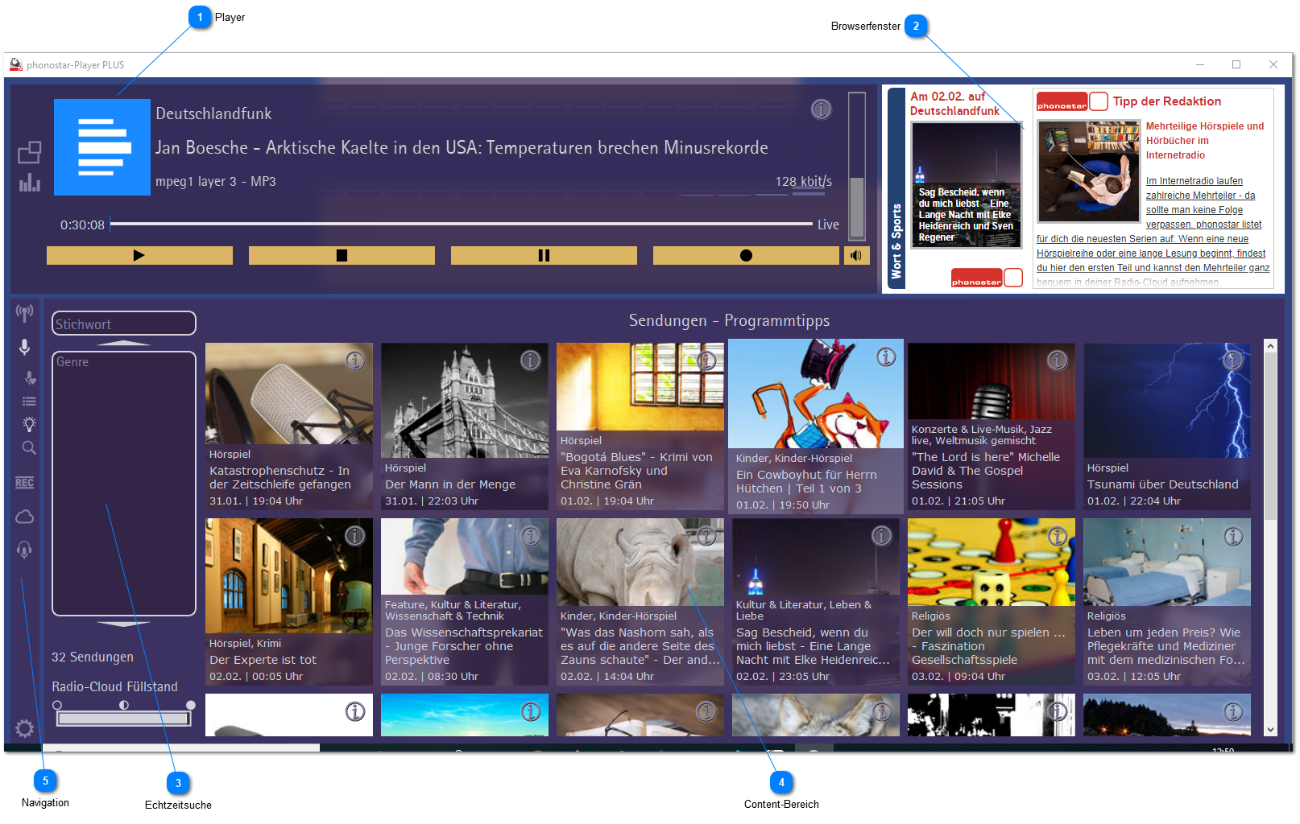Show info for Sag Bescheid card in grid
The width and height of the screenshot is (1300, 824).
882,536
